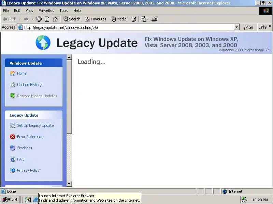The height and width of the screenshot is (204, 273).
Task: Click the Go button next to address bar
Action: click(x=248, y=27)
